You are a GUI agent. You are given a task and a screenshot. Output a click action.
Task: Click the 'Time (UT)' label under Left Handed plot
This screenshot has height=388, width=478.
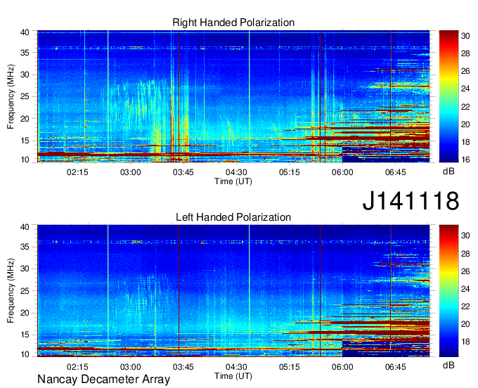[233, 376]
